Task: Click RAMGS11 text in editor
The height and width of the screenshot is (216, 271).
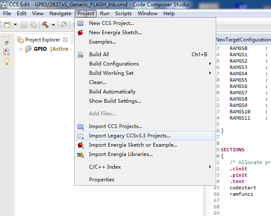Action: 240,118
